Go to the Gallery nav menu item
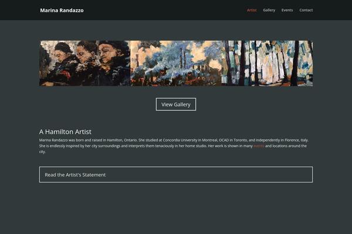Image resolution: width=352 pixels, height=234 pixels. [269, 10]
